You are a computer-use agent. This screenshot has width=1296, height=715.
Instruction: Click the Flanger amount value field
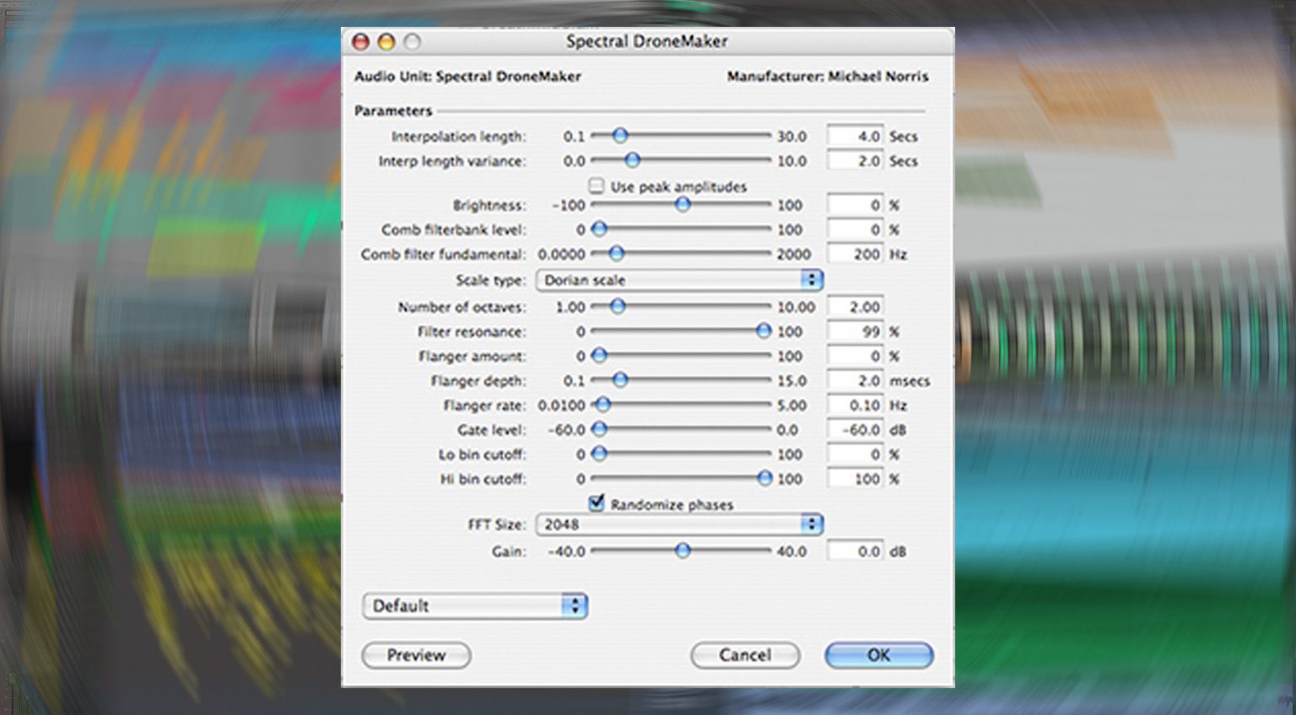[855, 356]
